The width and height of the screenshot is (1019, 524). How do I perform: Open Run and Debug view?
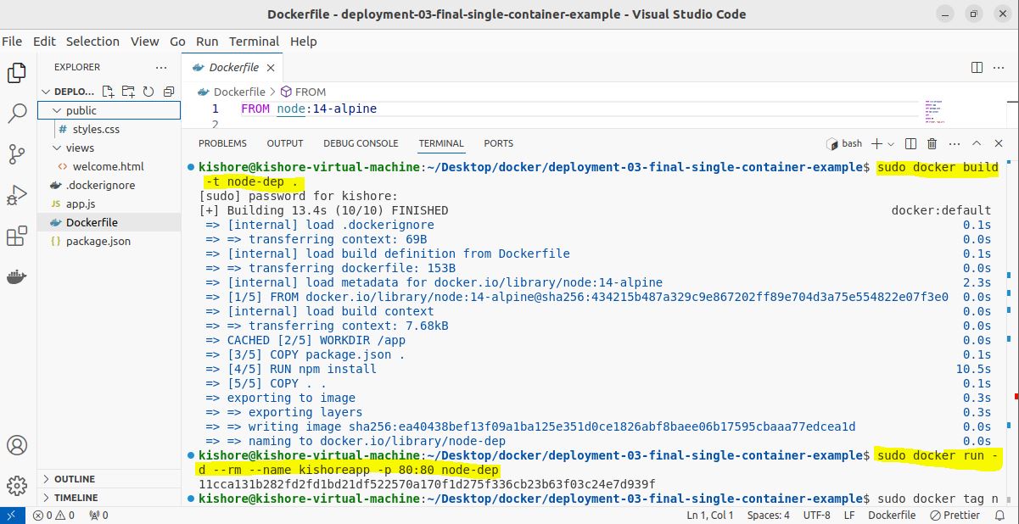pos(16,195)
